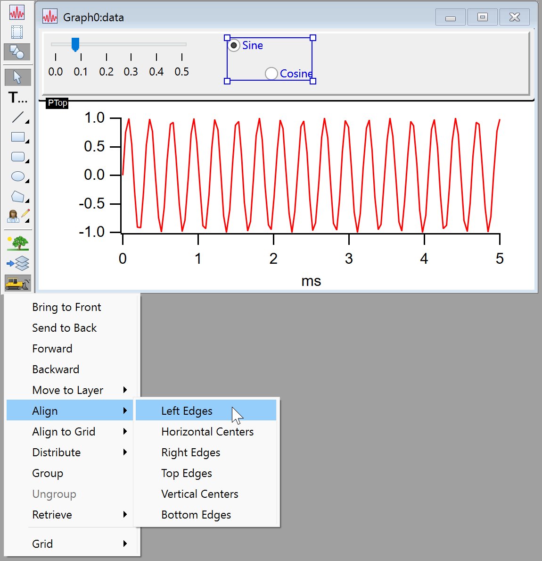
Task: Select the polygon drawing tool
Action: pos(18,196)
